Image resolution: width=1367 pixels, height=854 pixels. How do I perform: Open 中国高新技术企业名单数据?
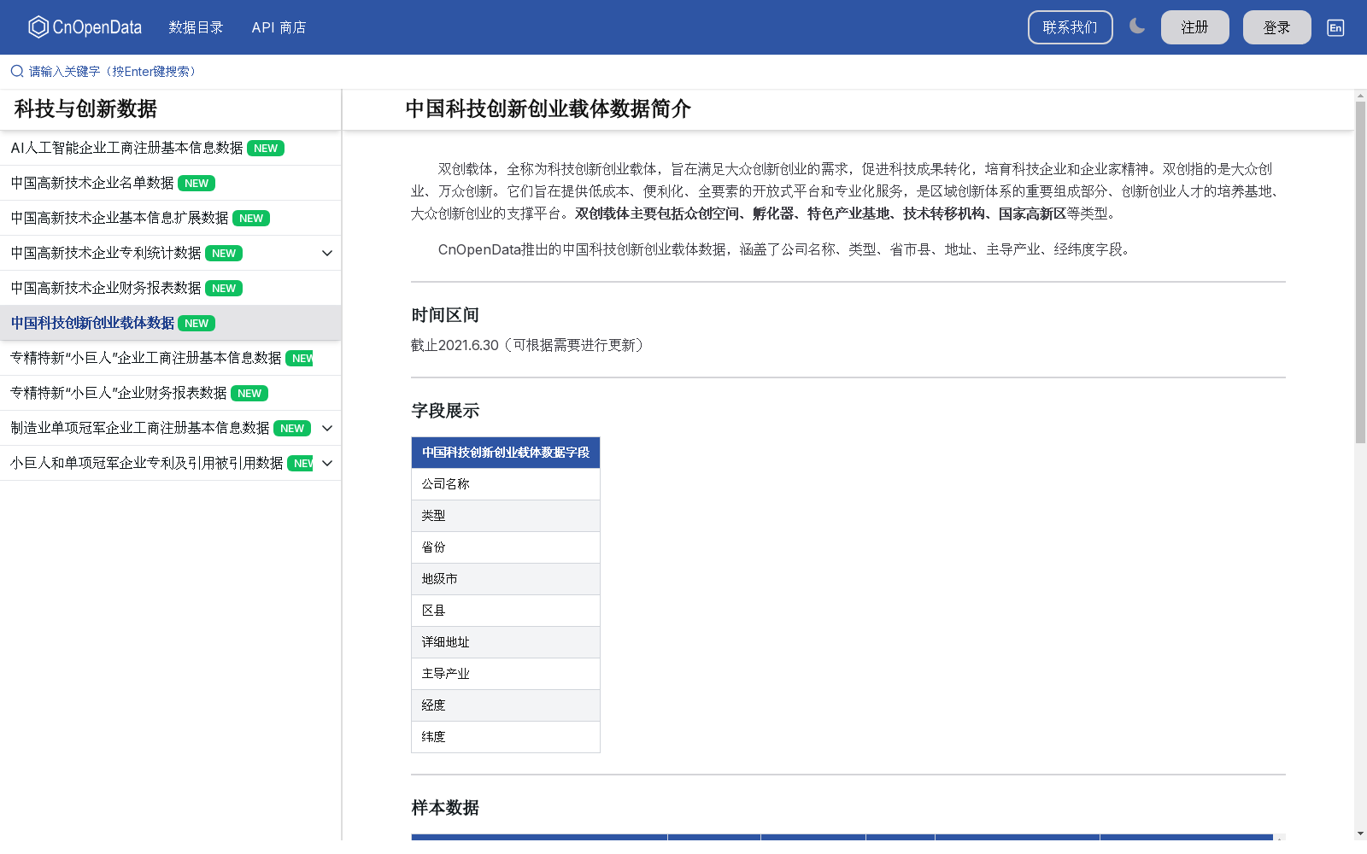[92, 183]
